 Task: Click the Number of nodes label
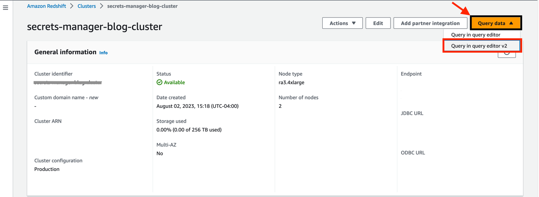pos(298,97)
